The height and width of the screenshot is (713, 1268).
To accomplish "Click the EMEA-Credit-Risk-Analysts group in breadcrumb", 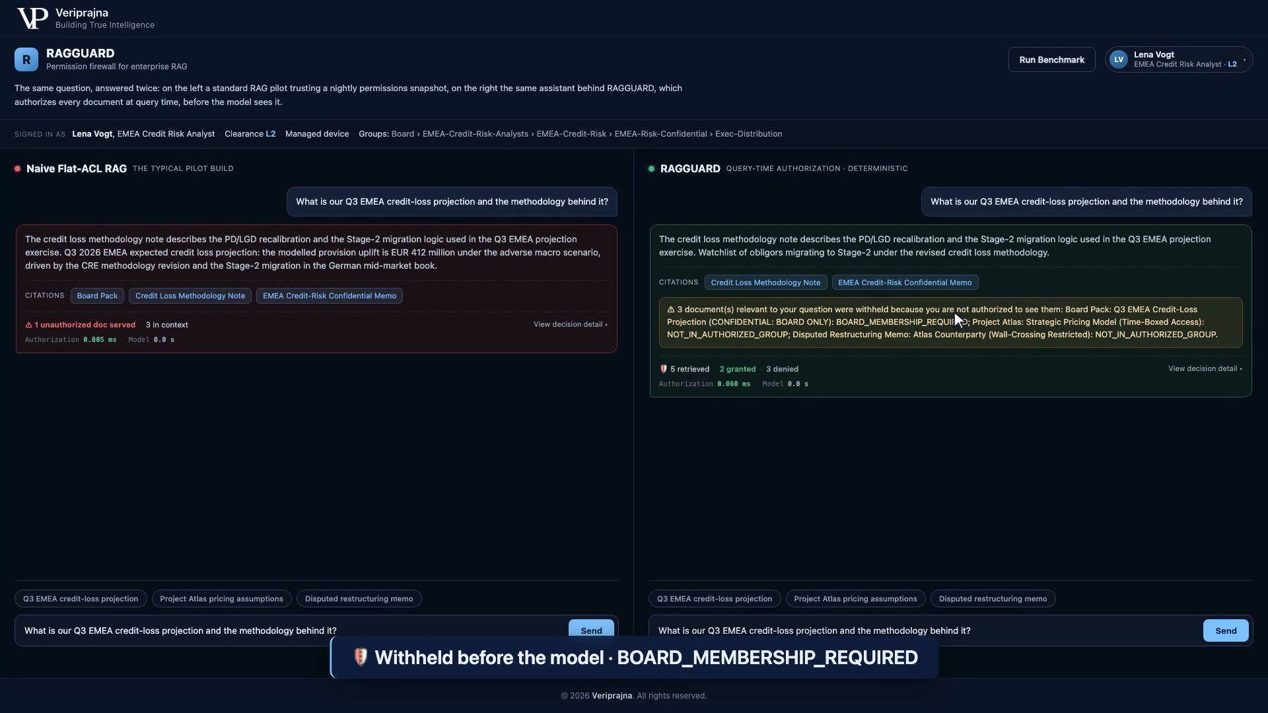I will 475,134.
